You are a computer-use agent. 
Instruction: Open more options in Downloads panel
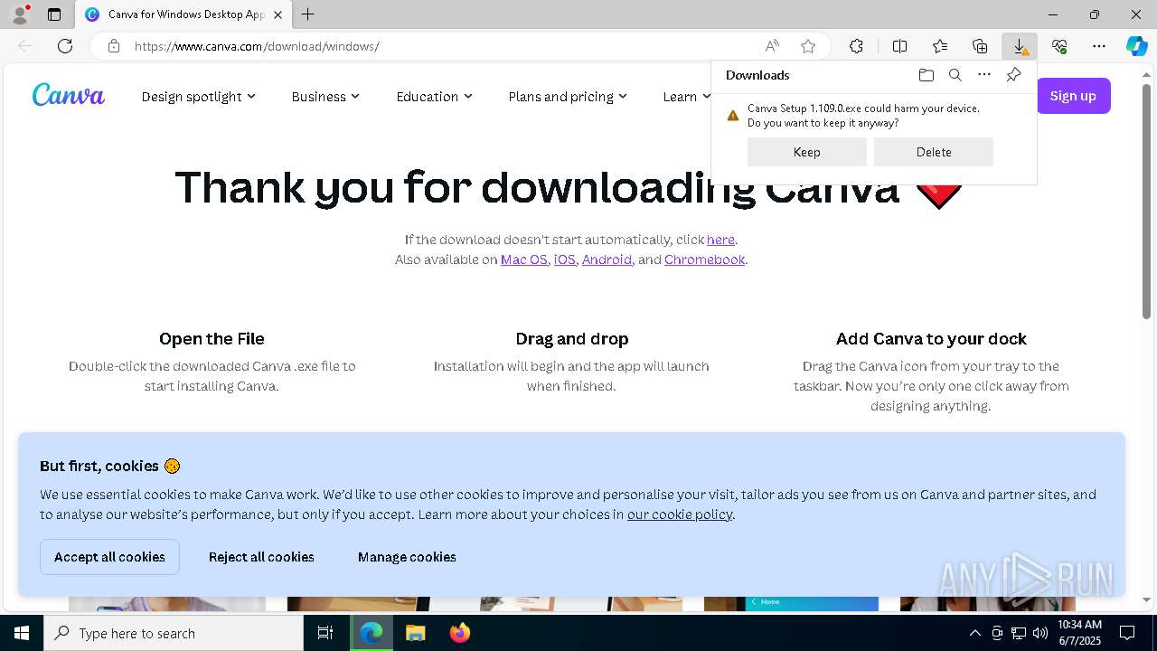click(984, 75)
